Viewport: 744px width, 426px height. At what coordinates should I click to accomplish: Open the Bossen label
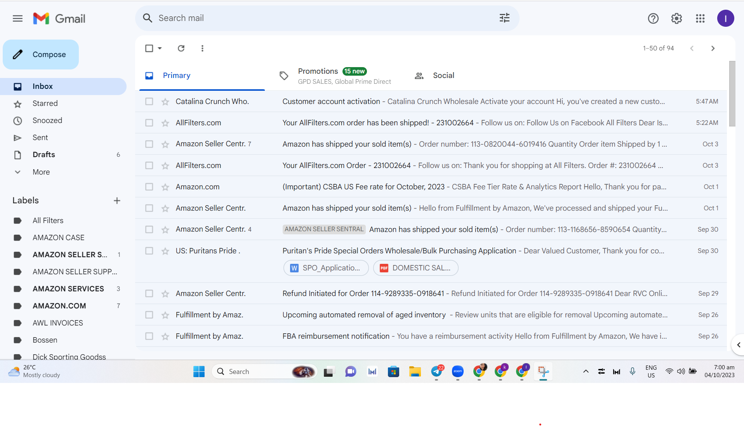(x=45, y=340)
